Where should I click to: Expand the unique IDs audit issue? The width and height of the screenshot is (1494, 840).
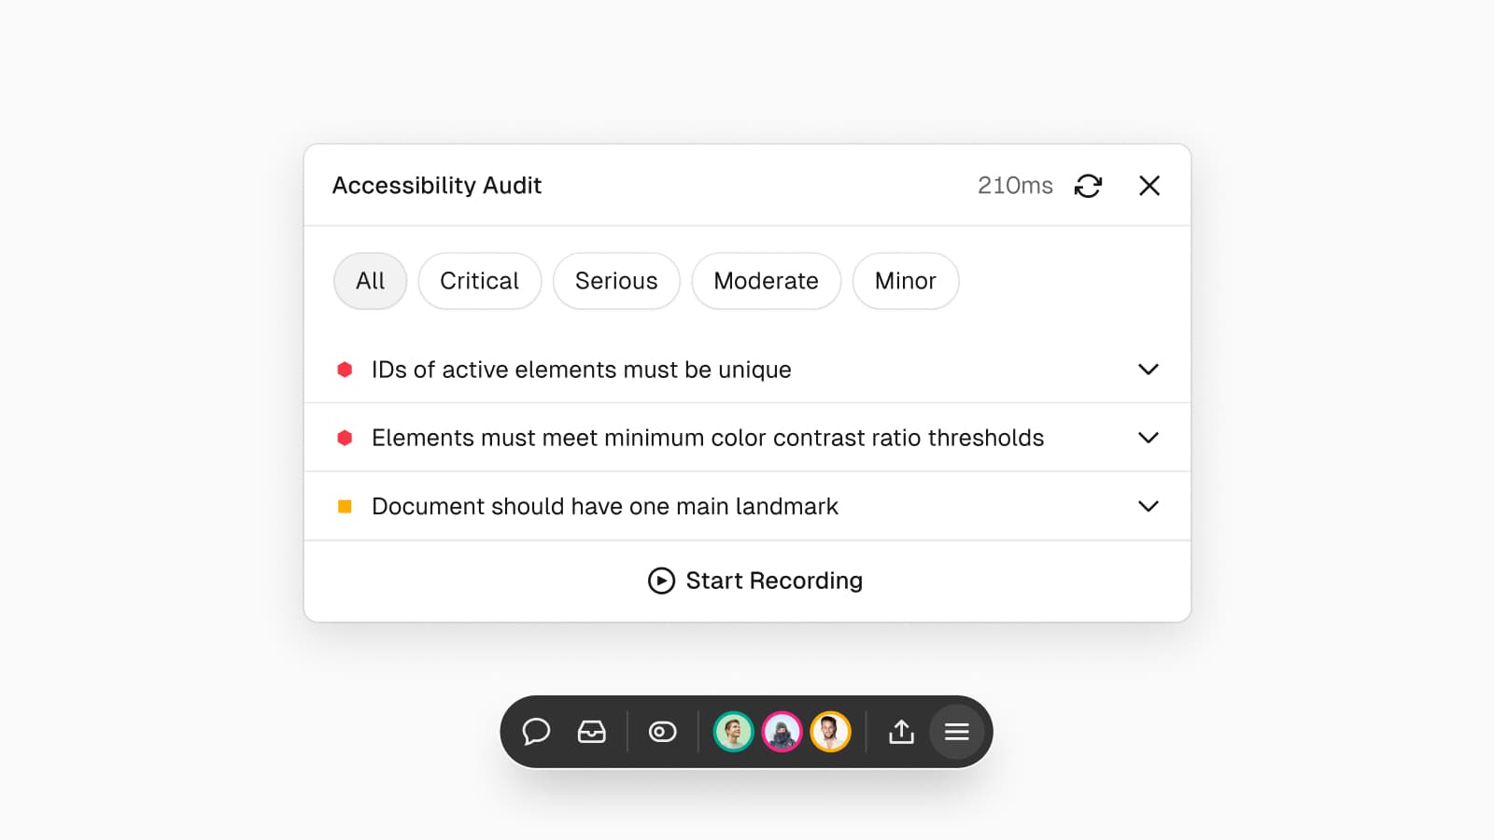[1149, 370]
